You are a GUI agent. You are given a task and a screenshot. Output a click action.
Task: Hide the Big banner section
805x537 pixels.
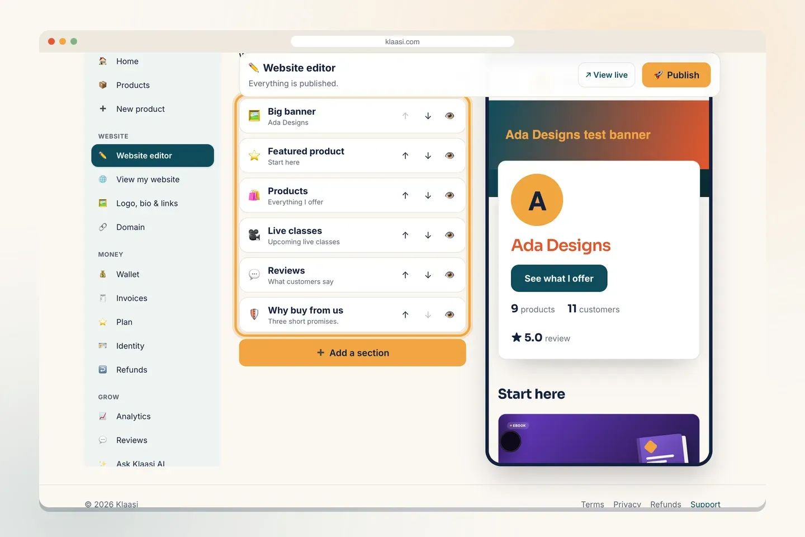449,116
